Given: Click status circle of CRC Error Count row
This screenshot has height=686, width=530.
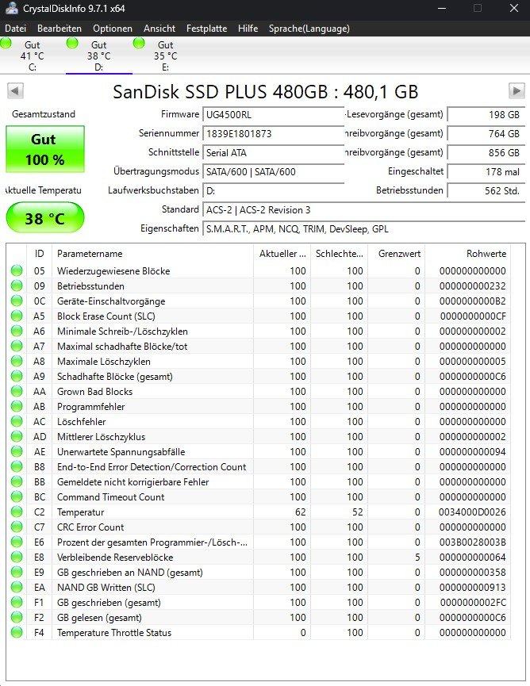Looking at the screenshot, I should click(17, 527).
